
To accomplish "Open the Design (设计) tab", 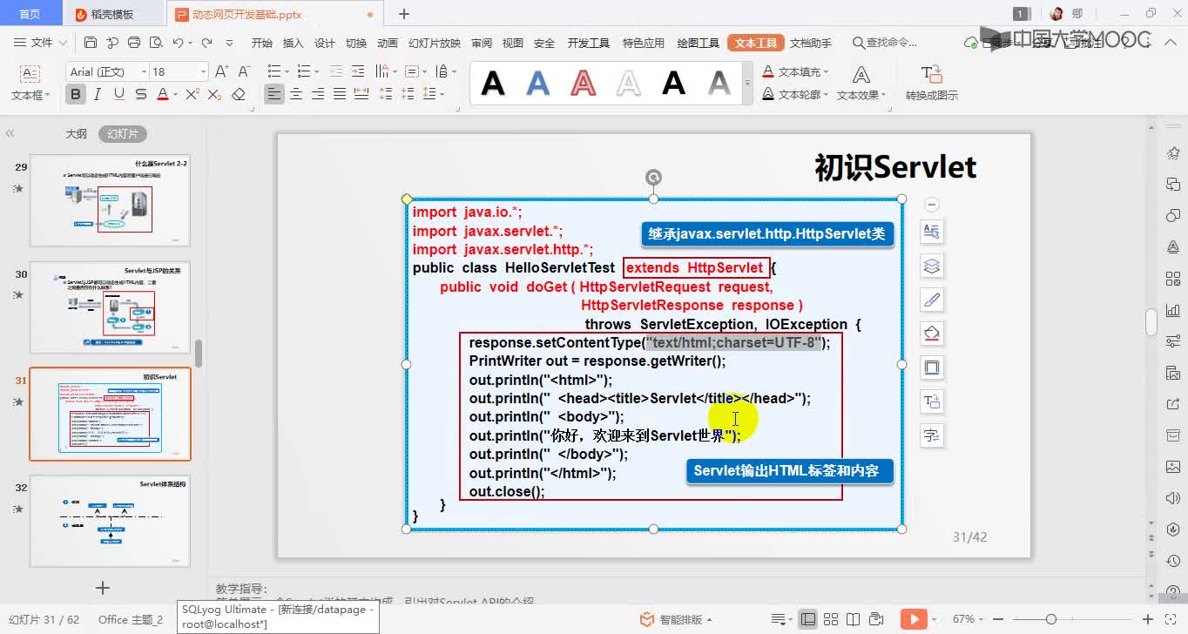I will click(325, 43).
